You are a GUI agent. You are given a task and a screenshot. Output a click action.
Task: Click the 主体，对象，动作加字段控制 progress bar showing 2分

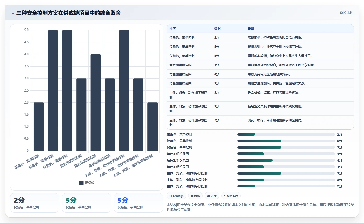click(286, 186)
